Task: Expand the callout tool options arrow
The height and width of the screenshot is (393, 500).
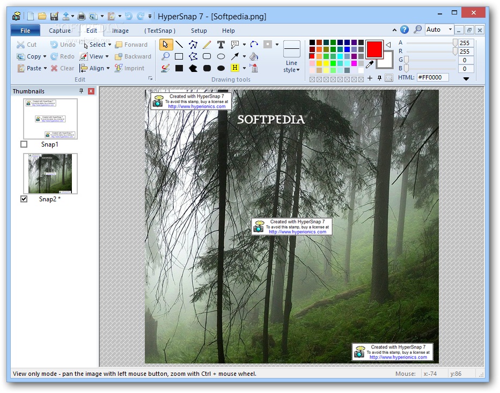Action: (244, 45)
